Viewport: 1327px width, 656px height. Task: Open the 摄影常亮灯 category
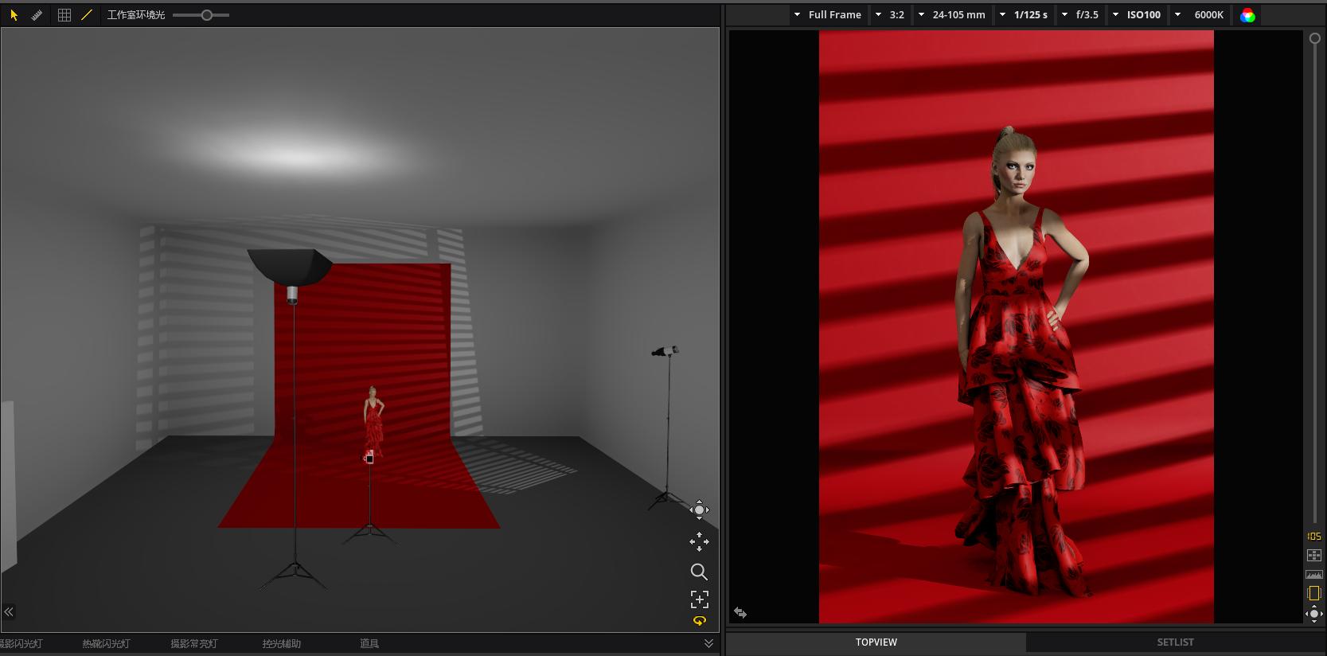click(194, 643)
